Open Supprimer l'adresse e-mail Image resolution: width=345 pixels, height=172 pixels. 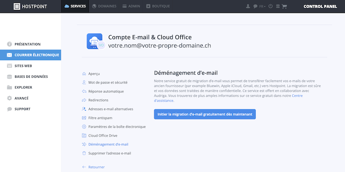coord(110,153)
